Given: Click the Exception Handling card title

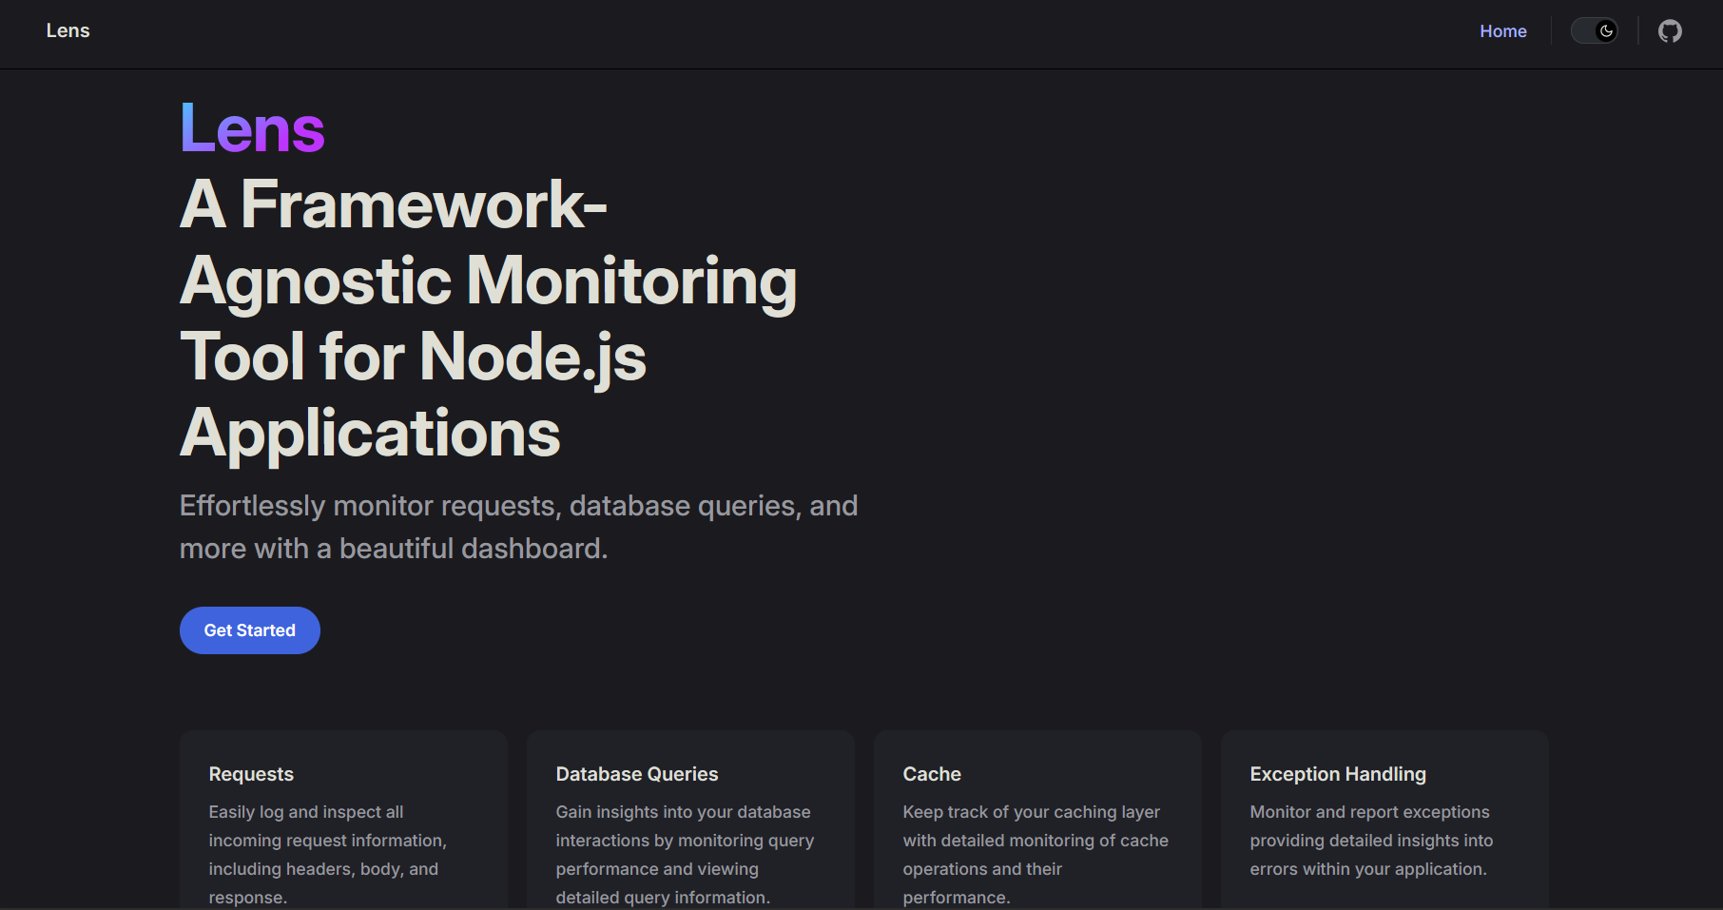Looking at the screenshot, I should 1337,774.
